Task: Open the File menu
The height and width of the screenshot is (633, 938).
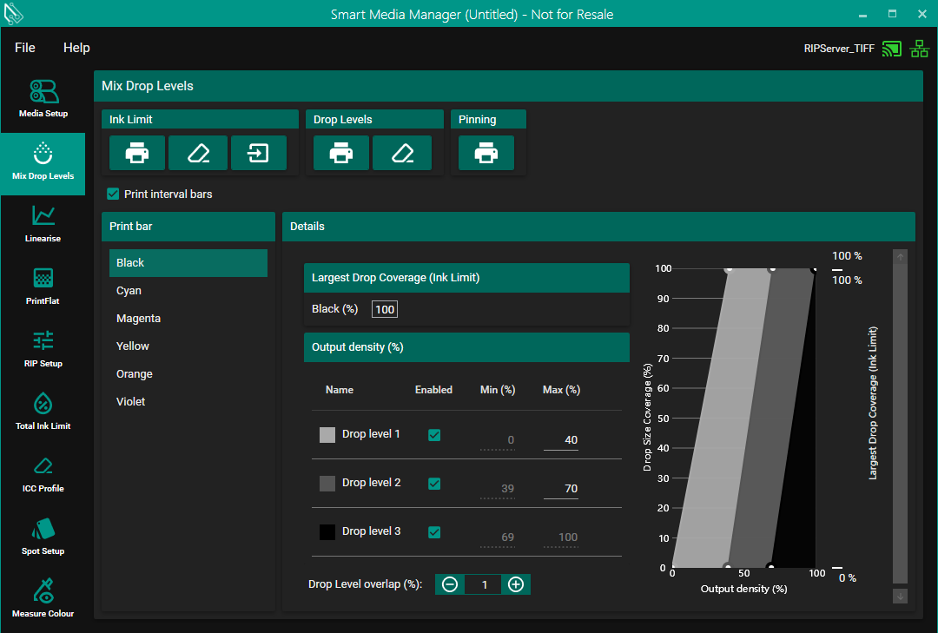Action: coord(25,48)
